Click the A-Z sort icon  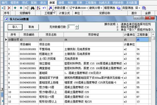point(39,8)
